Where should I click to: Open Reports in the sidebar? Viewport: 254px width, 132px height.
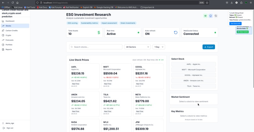[x=15, y=49]
